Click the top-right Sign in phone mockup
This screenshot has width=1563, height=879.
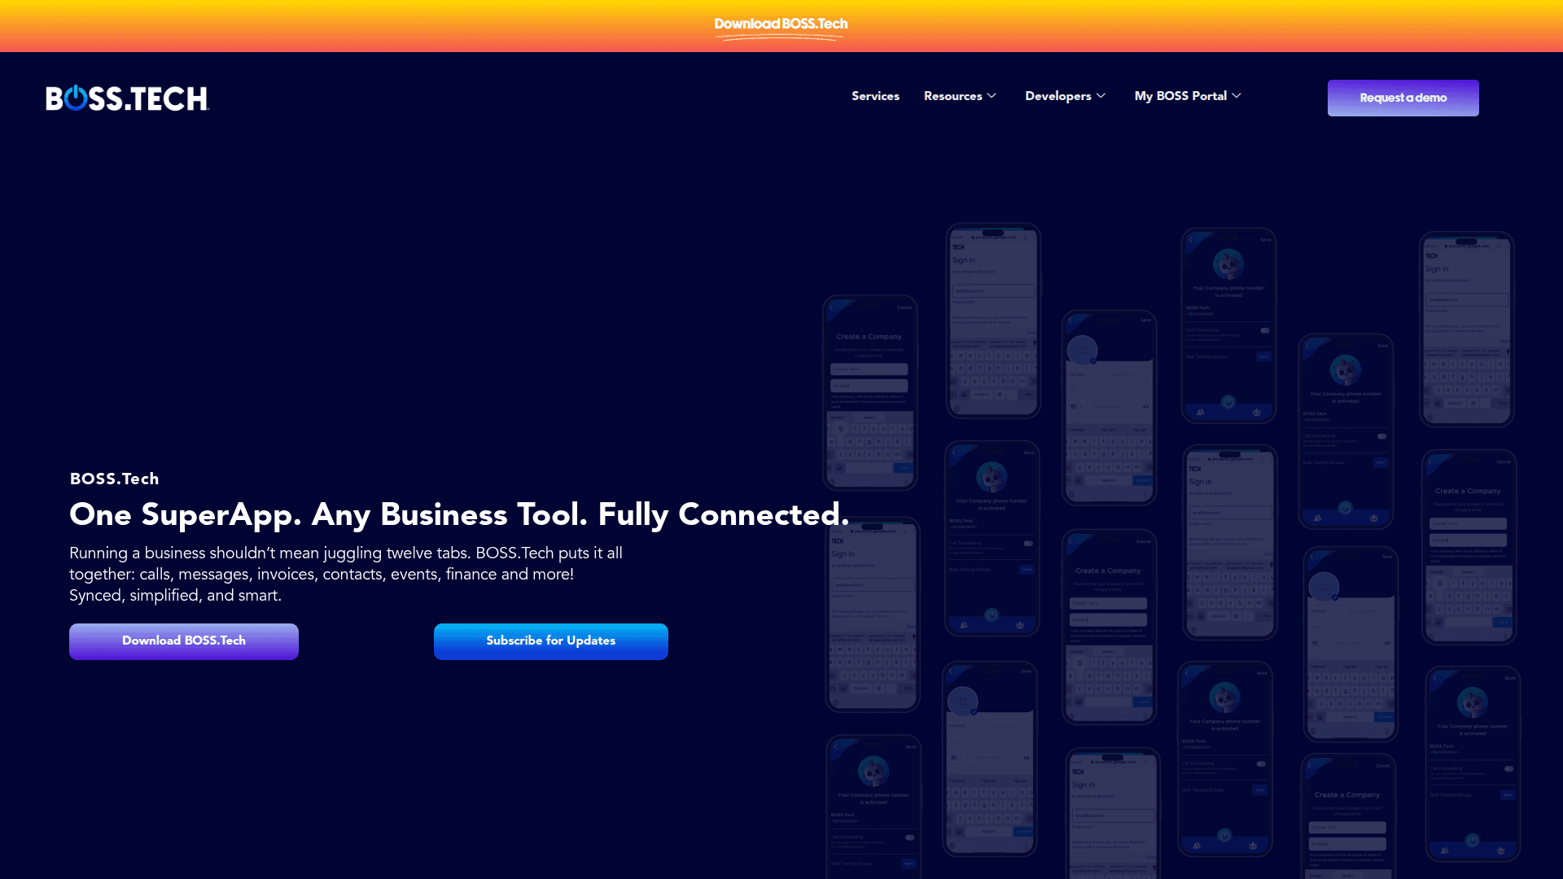(1466, 329)
